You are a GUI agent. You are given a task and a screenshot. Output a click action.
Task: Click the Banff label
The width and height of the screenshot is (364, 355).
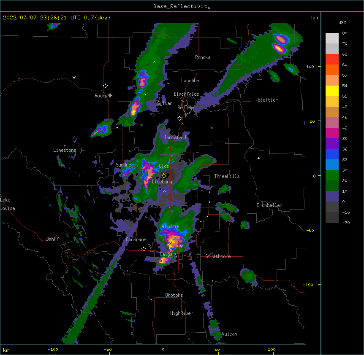point(52,239)
